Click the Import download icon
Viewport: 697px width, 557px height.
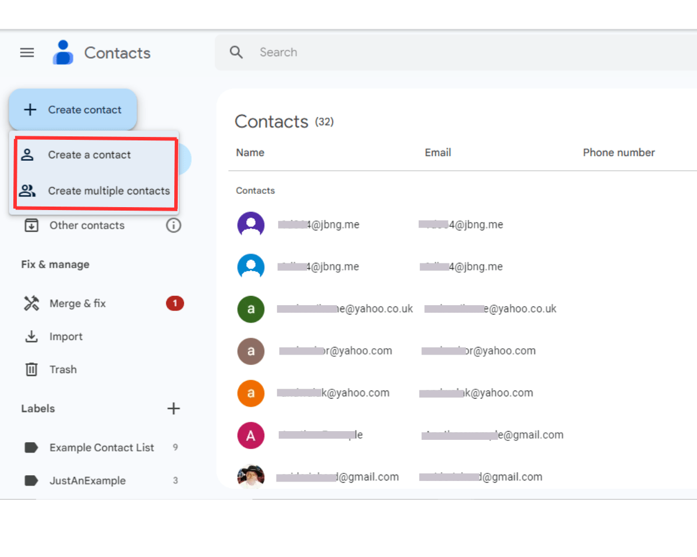click(x=31, y=337)
